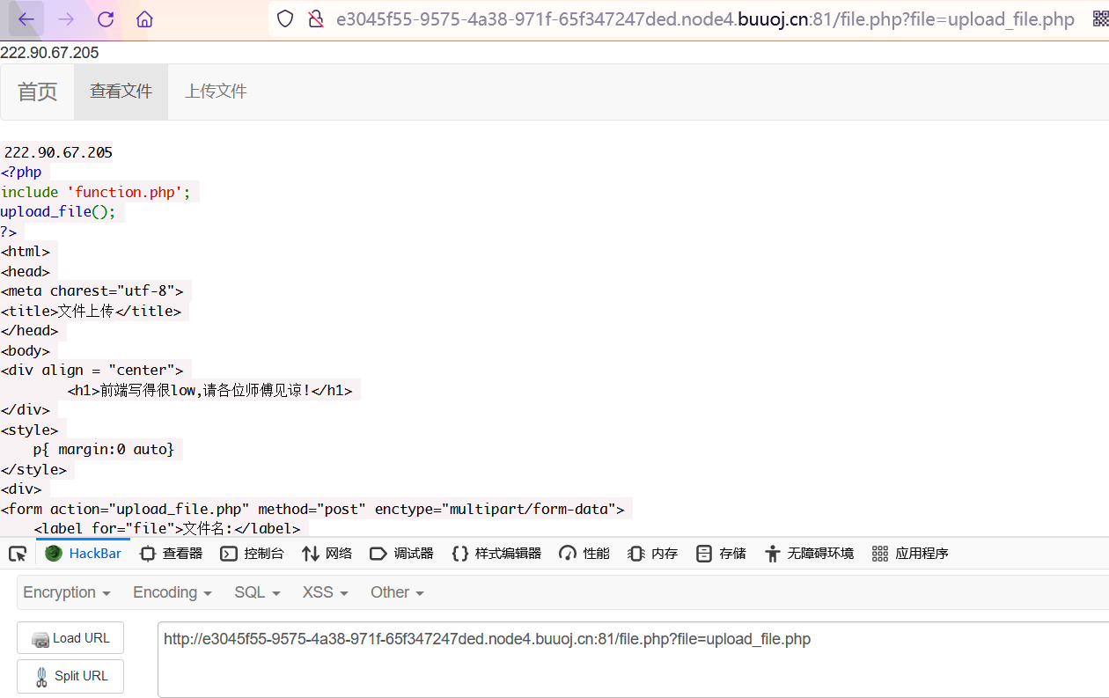Expand the Encoding dropdown
This screenshot has height=698, width=1109.
172,592
